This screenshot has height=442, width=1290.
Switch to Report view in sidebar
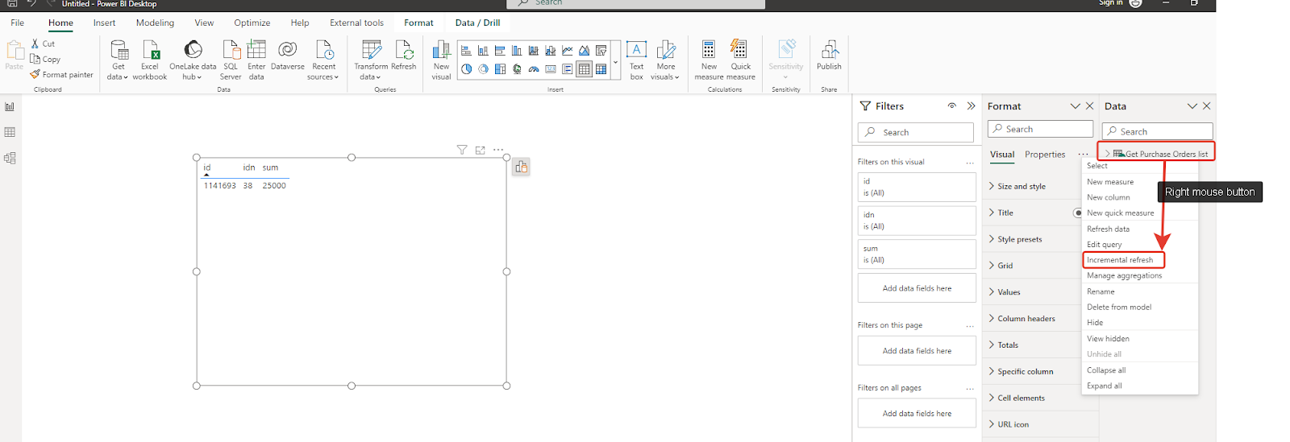tap(10, 106)
